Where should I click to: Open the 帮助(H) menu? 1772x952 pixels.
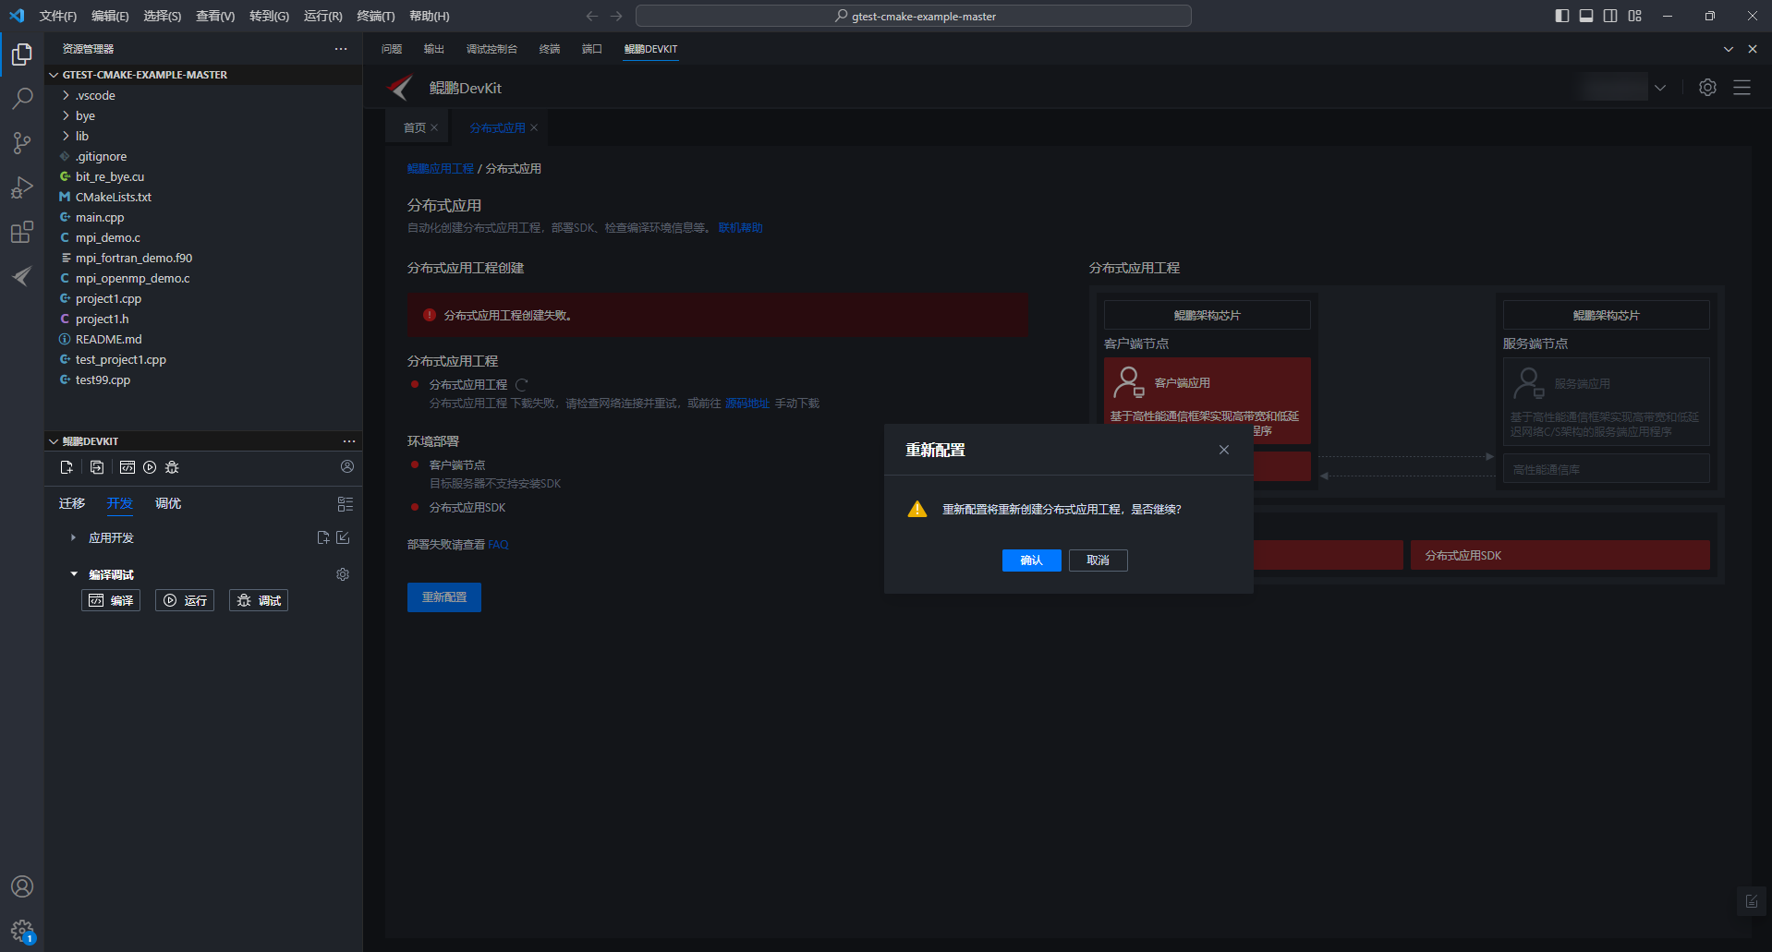click(x=430, y=16)
